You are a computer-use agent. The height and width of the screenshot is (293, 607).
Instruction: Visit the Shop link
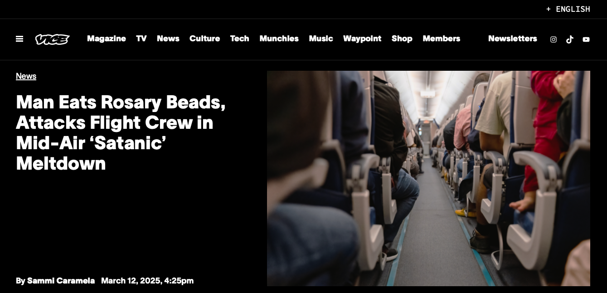[402, 39]
